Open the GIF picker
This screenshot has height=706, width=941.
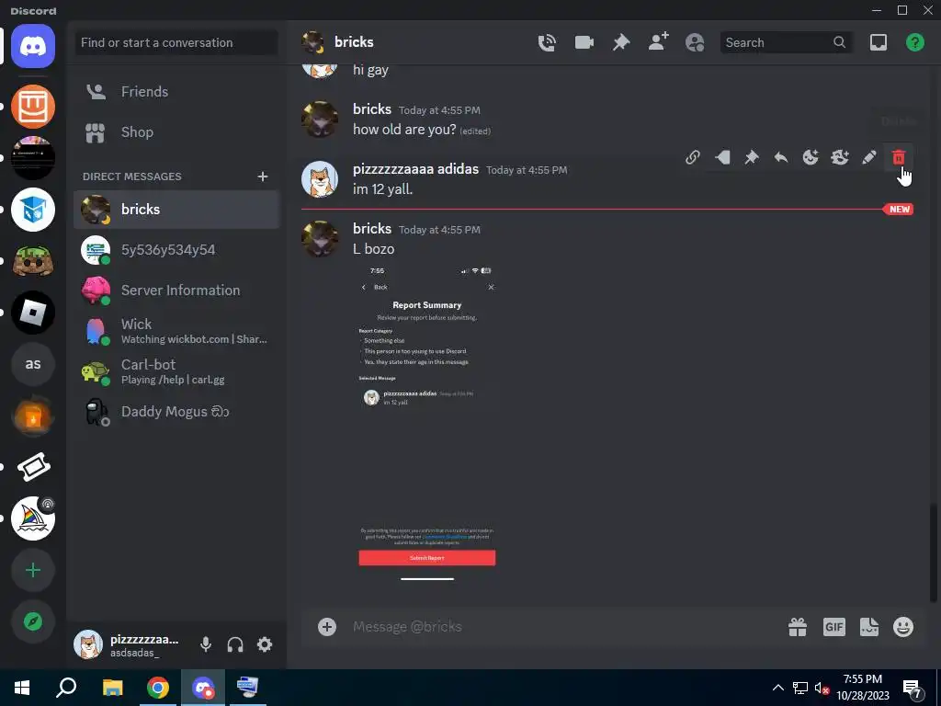(x=833, y=627)
